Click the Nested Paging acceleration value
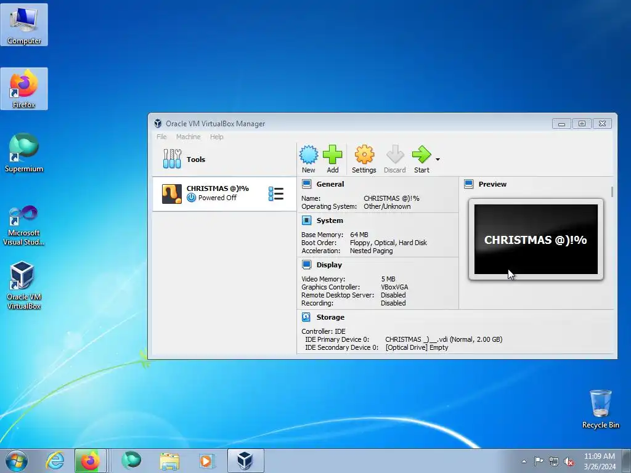Viewport: 631px width, 473px height. [372, 251]
